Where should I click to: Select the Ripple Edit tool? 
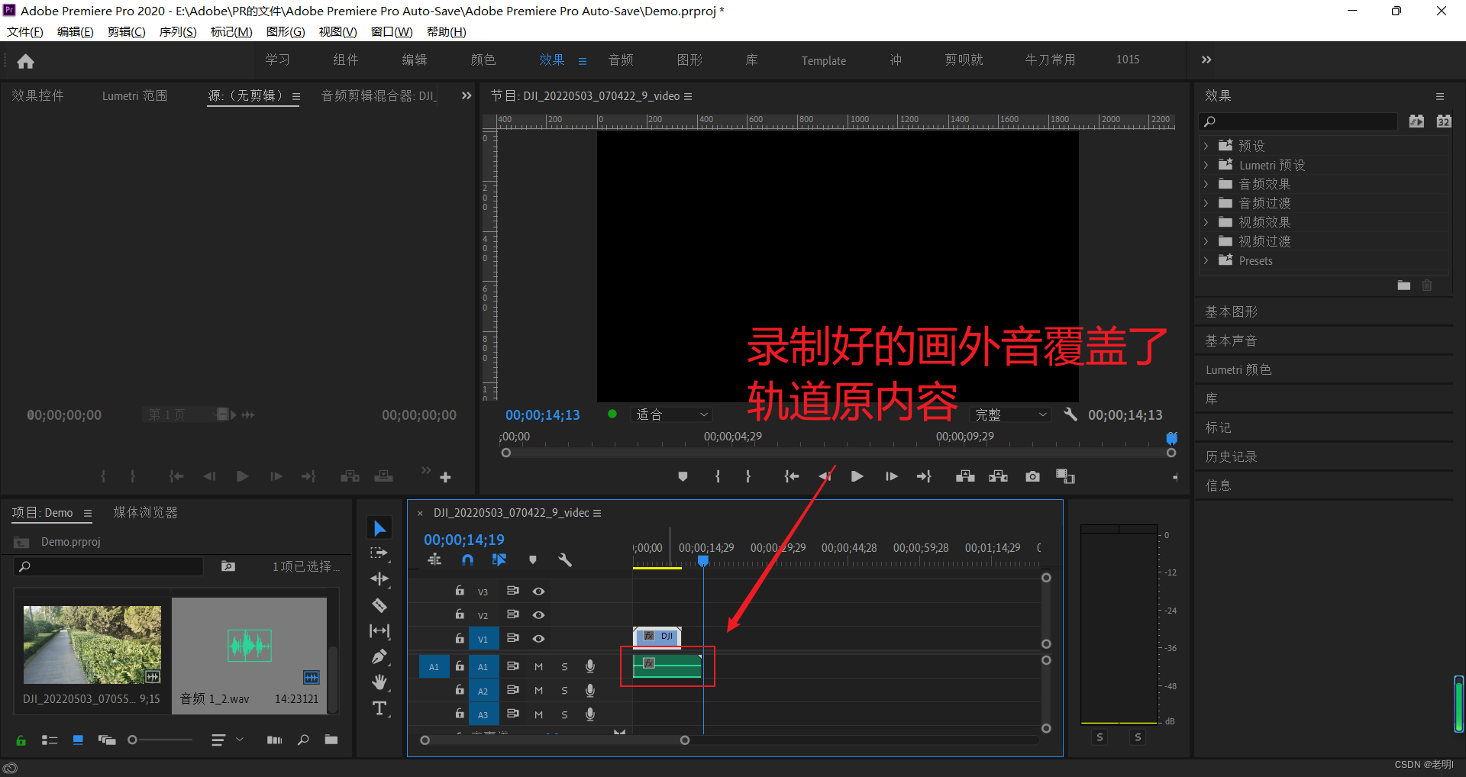[x=379, y=579]
